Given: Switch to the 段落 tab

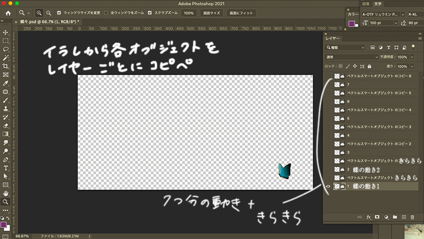Looking at the screenshot, I should pyautogui.click(x=366, y=4).
